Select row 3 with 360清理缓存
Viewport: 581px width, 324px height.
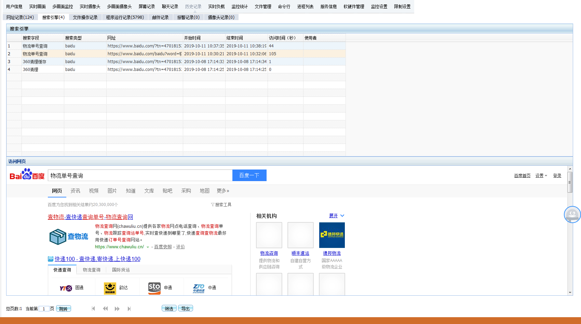[176, 61]
